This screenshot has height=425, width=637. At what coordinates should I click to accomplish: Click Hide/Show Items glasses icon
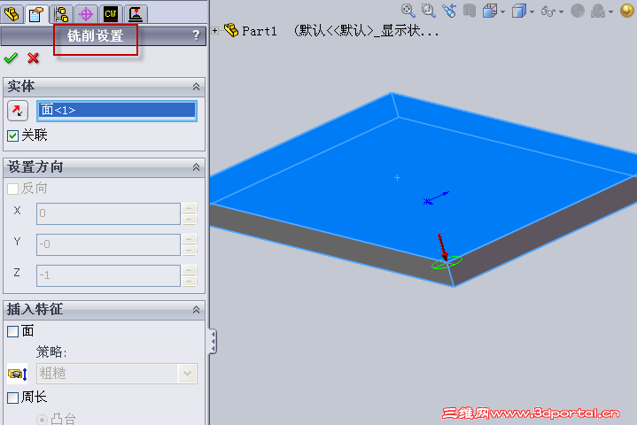click(548, 12)
